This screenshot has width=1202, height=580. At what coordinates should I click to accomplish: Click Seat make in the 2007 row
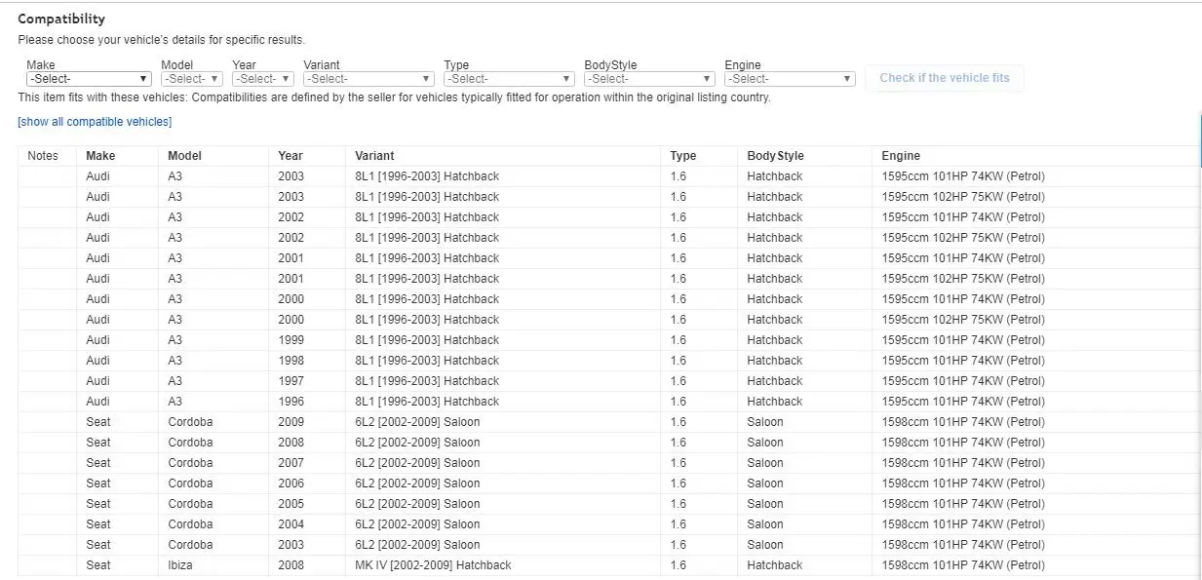click(98, 463)
